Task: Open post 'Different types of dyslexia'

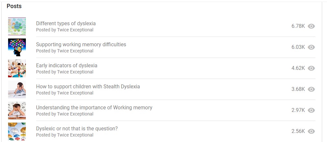Action: (x=66, y=23)
